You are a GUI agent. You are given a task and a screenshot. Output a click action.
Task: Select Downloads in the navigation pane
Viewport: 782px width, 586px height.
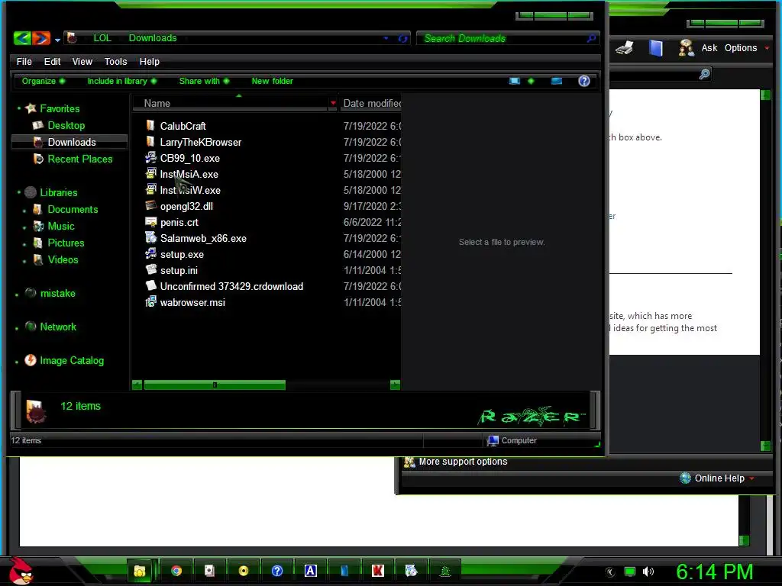coord(71,142)
